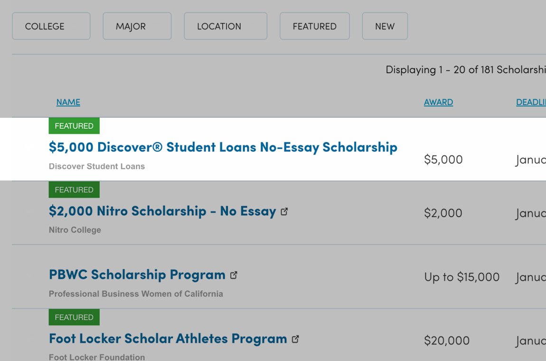This screenshot has height=361, width=546.
Task: Open the PBWC Scholarship Program title link
Action: coord(137,275)
